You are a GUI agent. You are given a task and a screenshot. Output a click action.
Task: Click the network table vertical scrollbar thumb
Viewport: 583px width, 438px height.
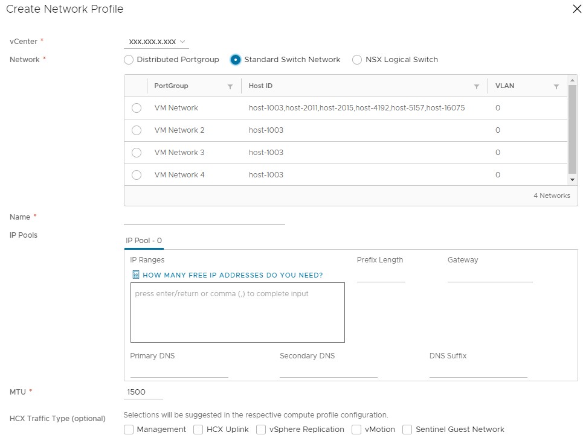click(x=572, y=129)
